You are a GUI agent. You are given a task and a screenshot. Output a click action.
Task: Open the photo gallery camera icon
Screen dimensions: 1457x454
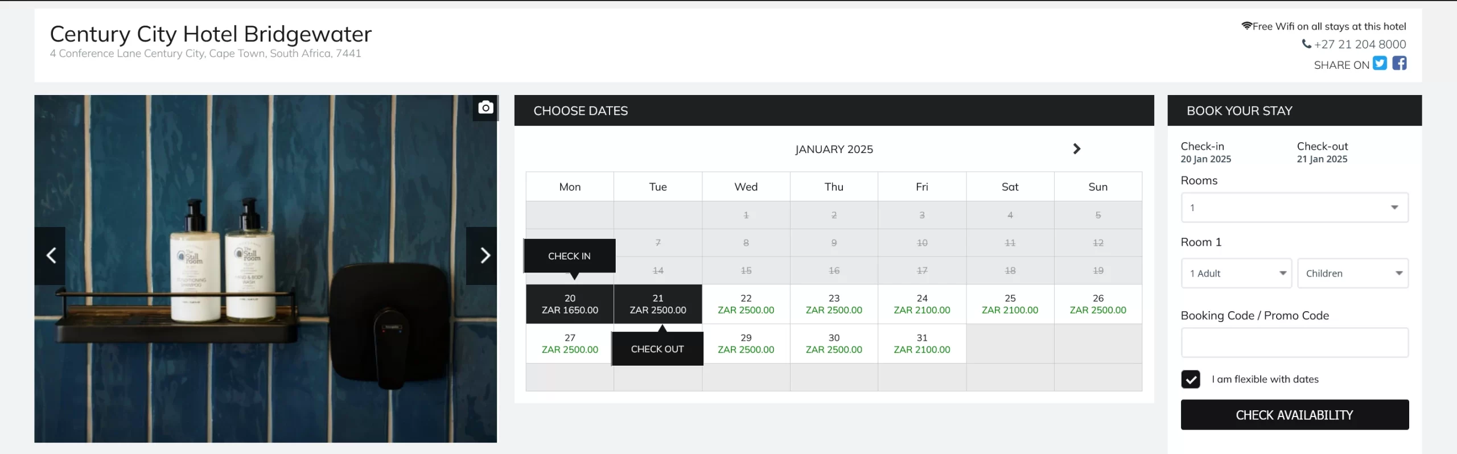tap(485, 108)
